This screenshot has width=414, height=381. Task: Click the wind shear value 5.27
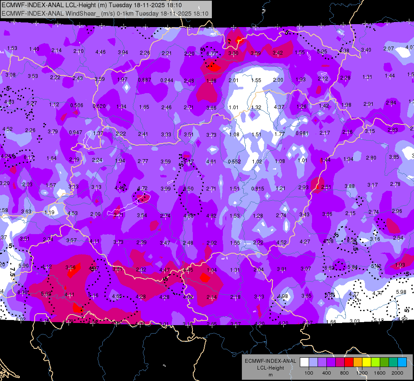31,103
